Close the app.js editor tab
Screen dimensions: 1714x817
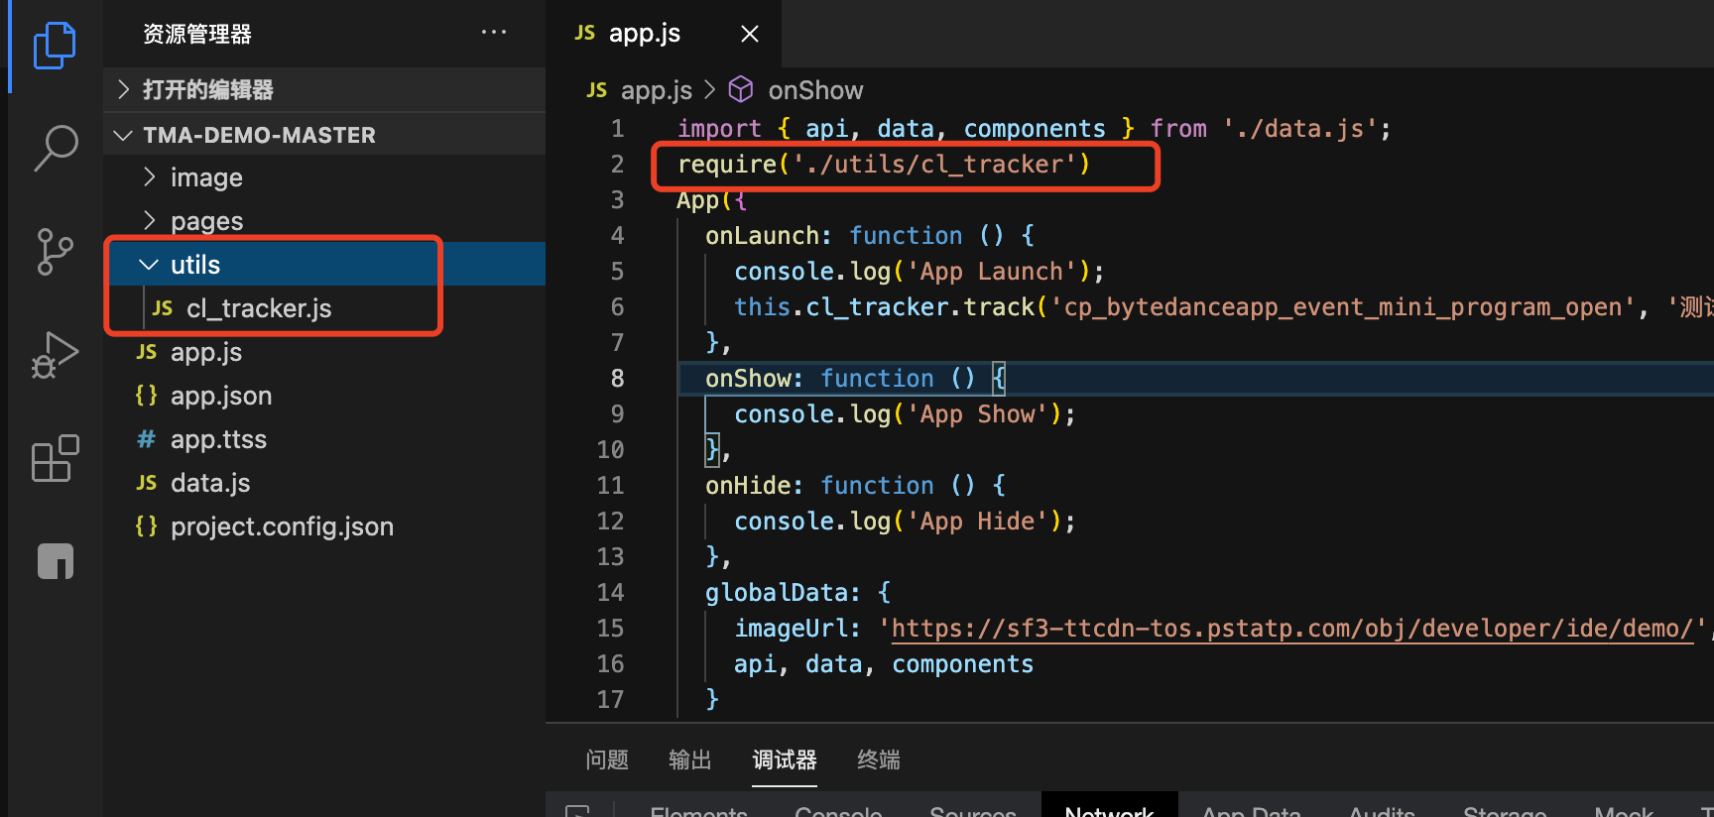coord(750,34)
